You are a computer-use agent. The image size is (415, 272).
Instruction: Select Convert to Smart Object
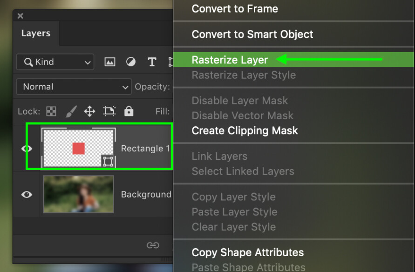(252, 34)
